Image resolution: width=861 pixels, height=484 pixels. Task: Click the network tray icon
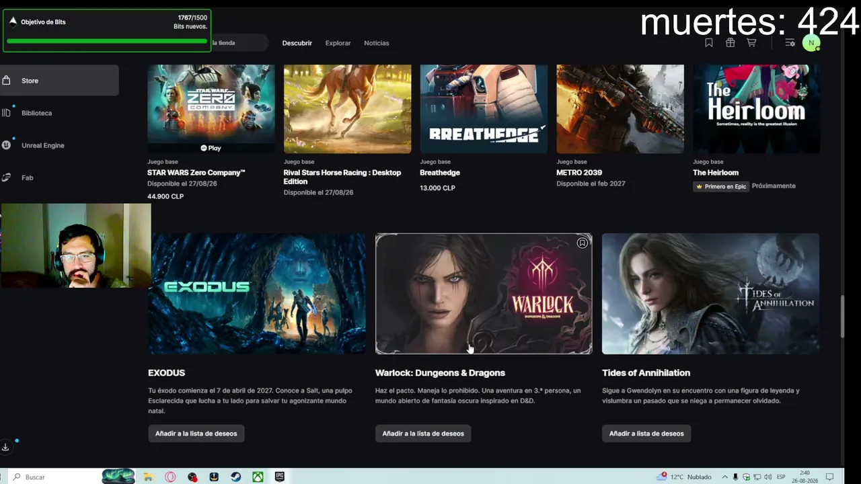pos(757,477)
